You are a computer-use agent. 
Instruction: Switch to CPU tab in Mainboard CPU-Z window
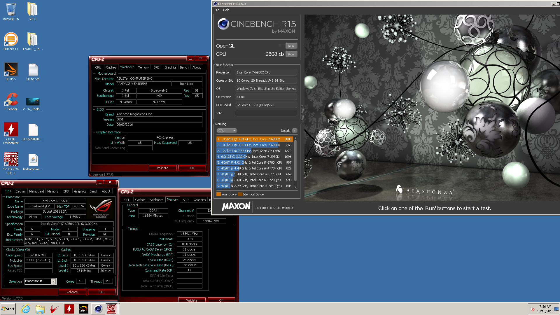98,67
